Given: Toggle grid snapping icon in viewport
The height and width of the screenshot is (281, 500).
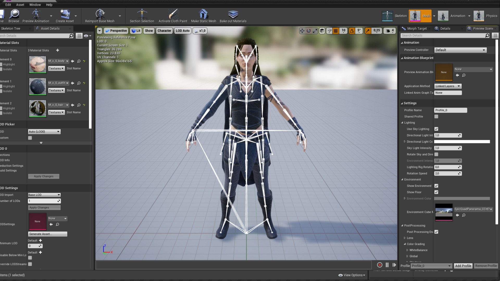Looking at the screenshot, I should pos(336,31).
